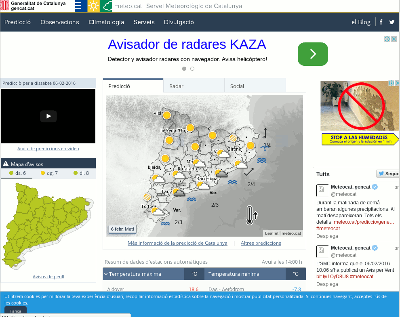
Task: Click the sun icon east of Girona
Action: 251,146
